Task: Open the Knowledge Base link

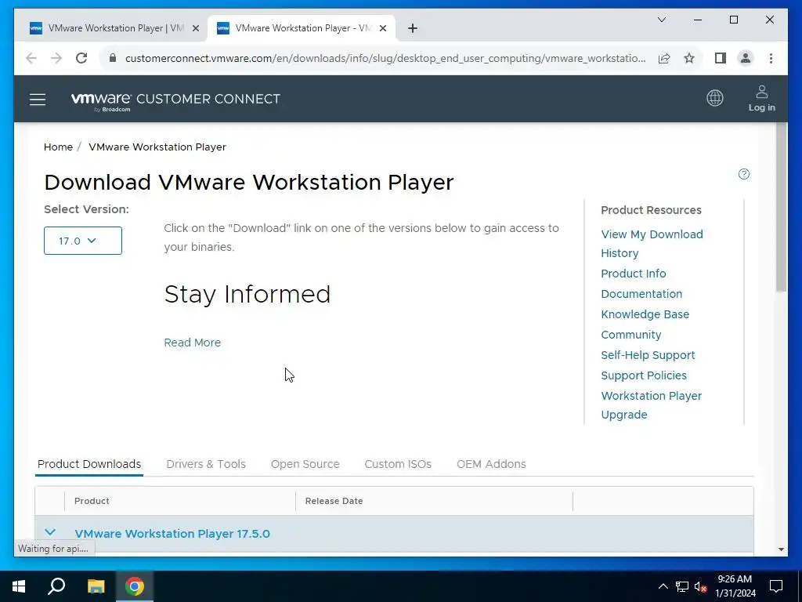Action: click(x=645, y=314)
